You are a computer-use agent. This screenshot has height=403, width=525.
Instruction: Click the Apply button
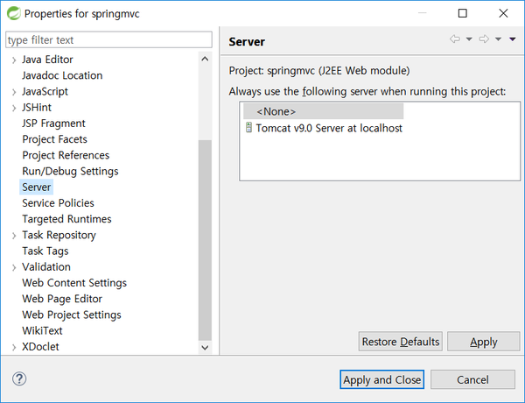coord(484,342)
